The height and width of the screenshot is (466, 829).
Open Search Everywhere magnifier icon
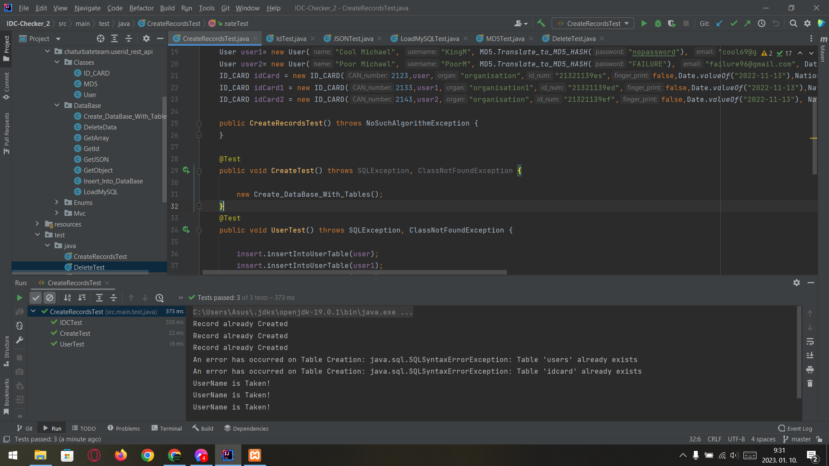click(x=794, y=23)
